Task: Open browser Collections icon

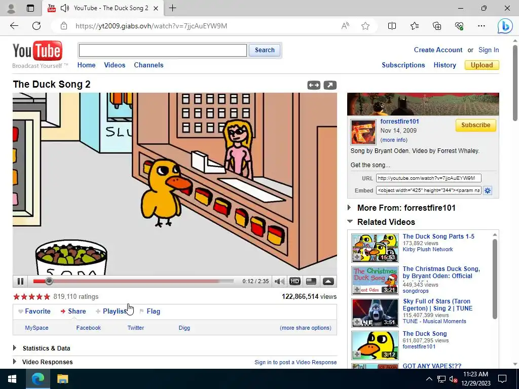Action: (437, 26)
